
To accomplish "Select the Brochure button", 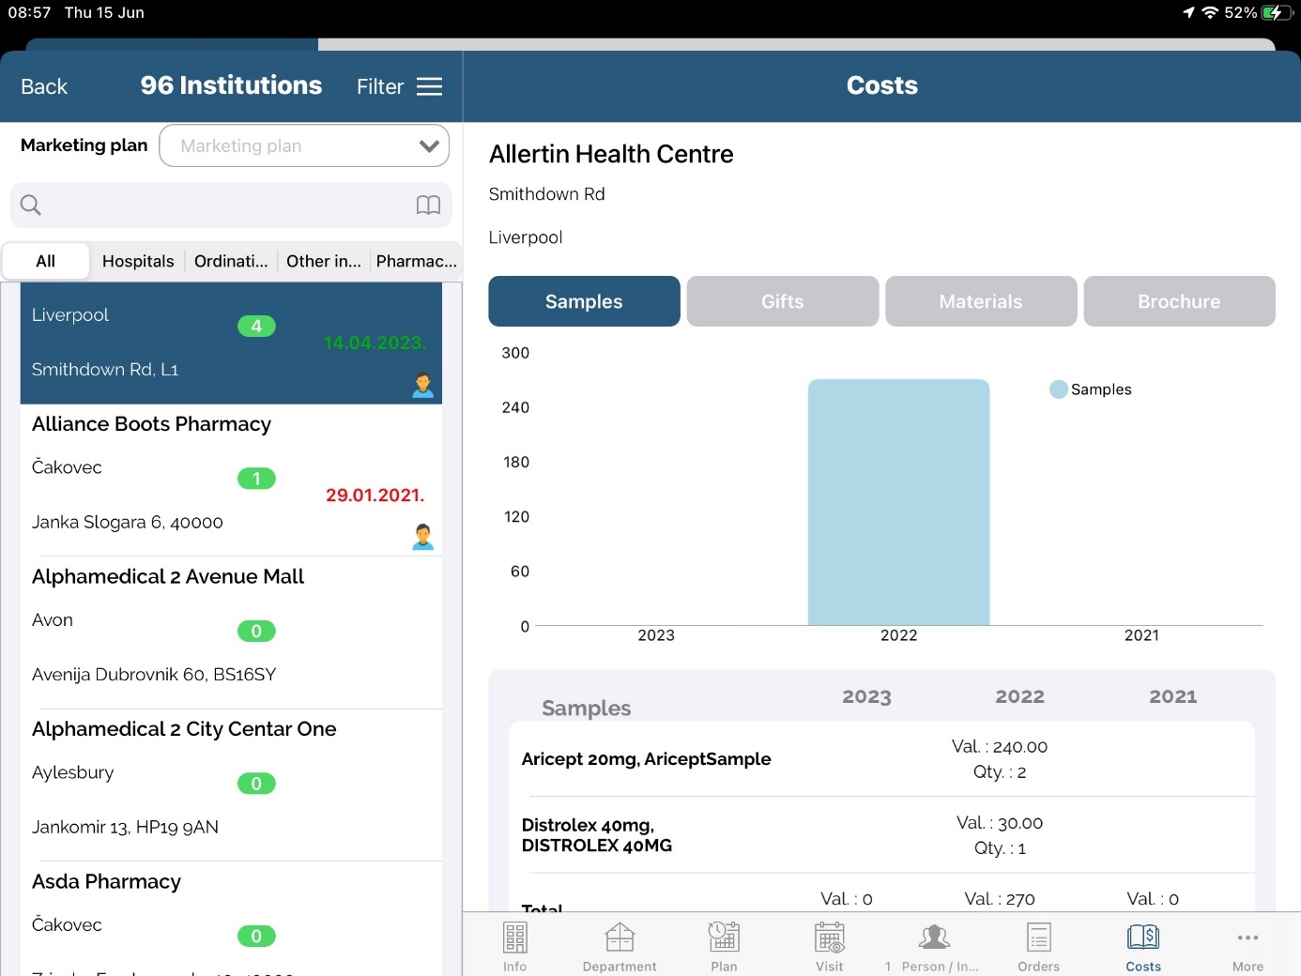I will [1179, 301].
